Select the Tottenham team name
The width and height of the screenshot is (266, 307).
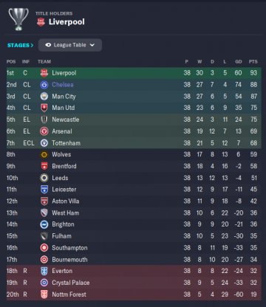66,143
